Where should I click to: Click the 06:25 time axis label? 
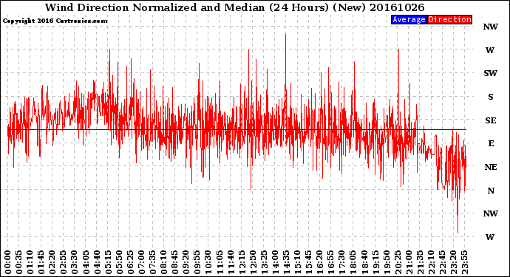[130, 262]
